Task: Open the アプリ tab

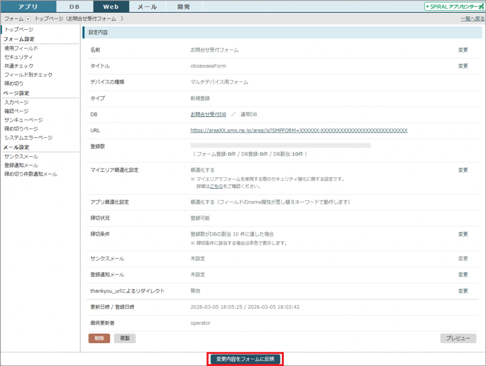Action: [28, 7]
